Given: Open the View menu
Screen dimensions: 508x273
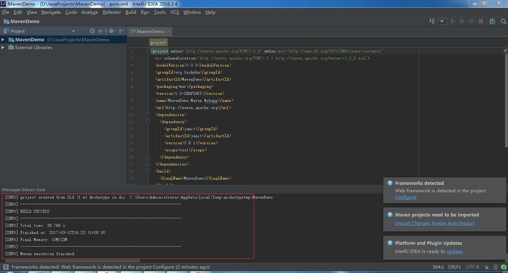Looking at the screenshot, I should click(32, 12).
